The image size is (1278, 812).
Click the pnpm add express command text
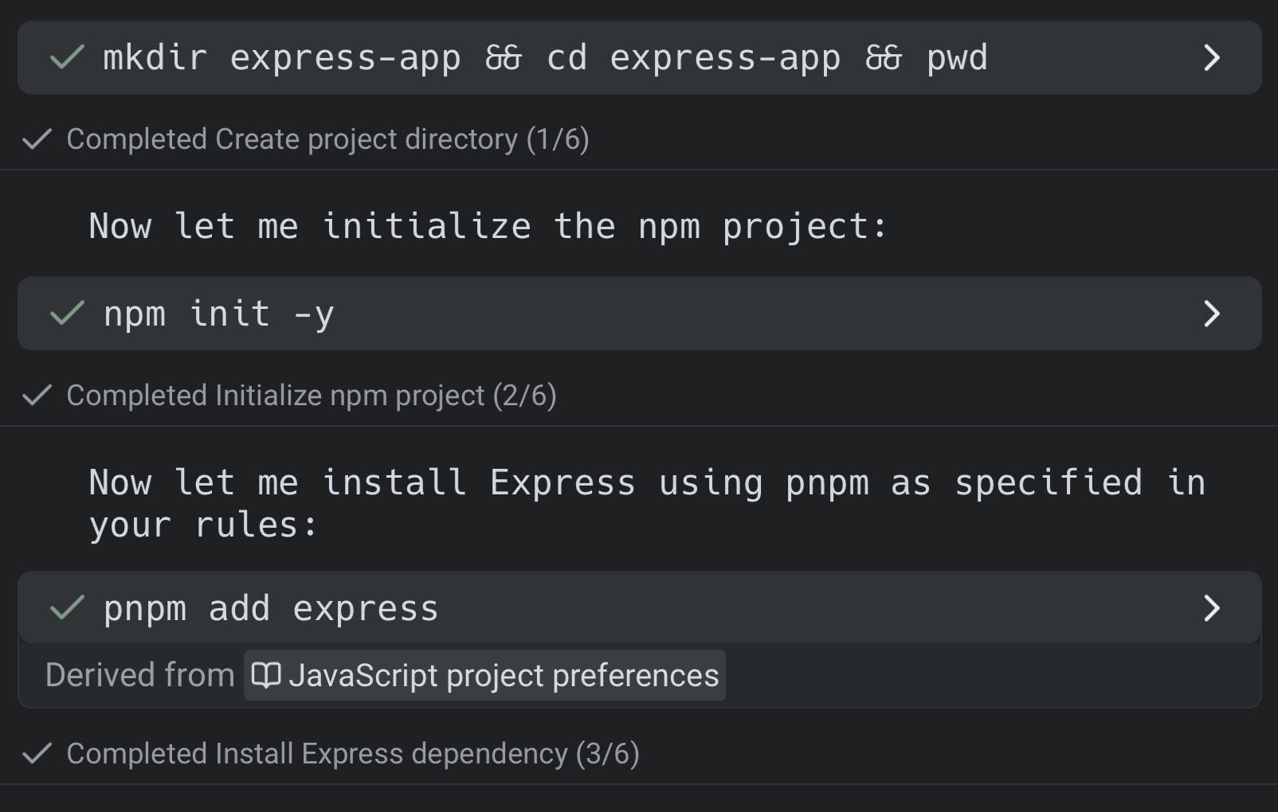tap(271, 609)
